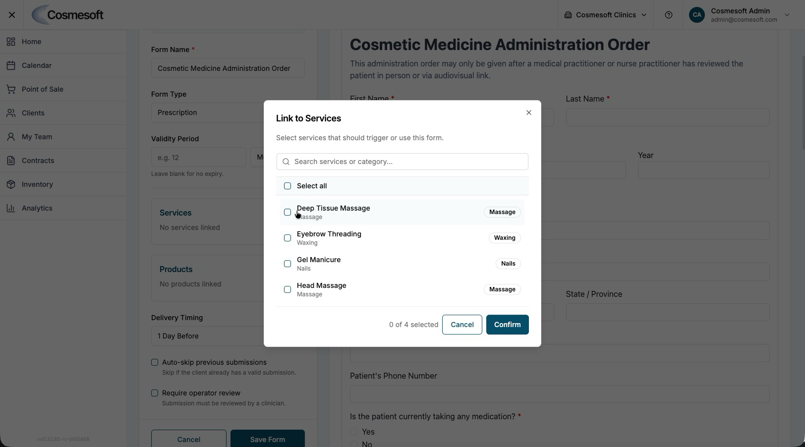Click the CA user avatar
This screenshot has height=447, width=805.
[697, 15]
